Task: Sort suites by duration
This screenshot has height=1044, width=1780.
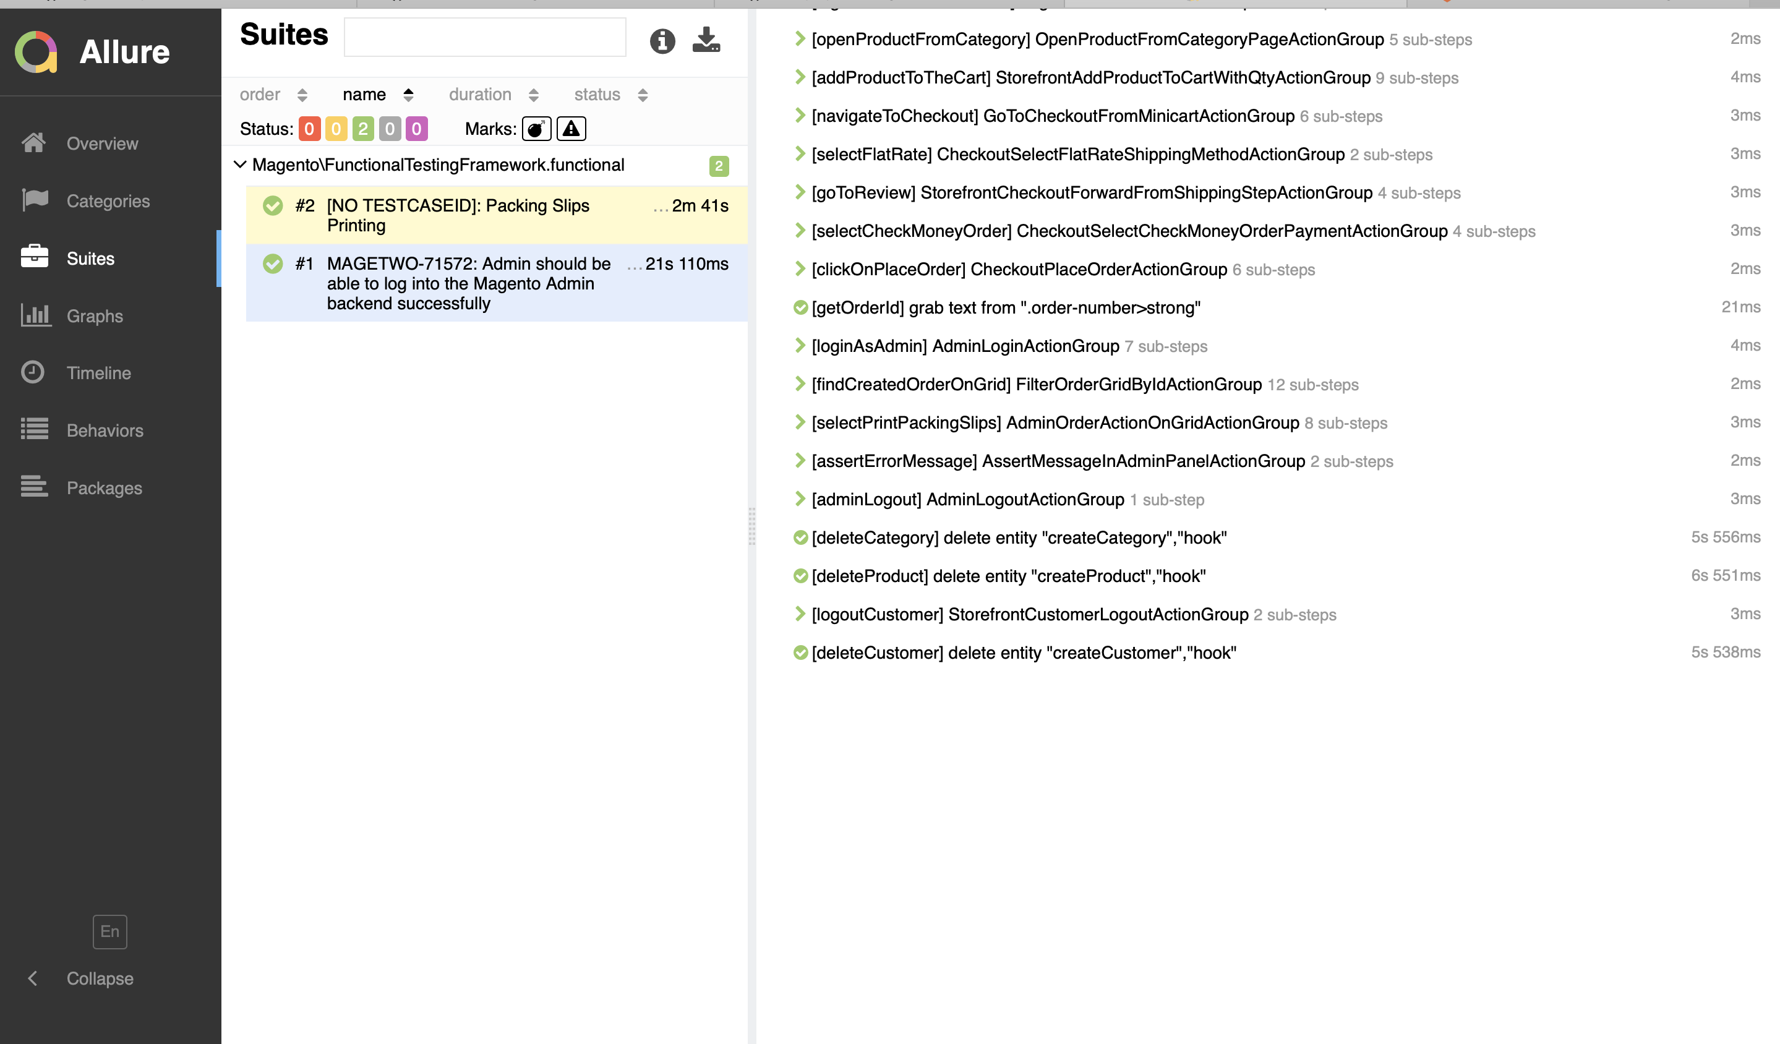Action: point(494,95)
